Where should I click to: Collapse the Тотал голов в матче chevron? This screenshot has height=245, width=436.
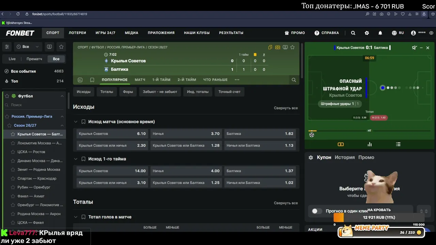pos(76,217)
